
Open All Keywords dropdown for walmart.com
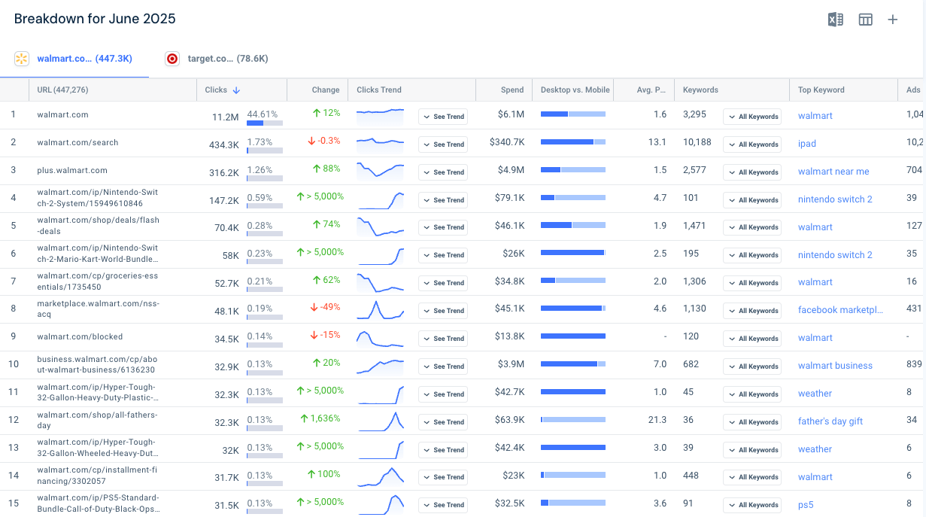pyautogui.click(x=751, y=117)
